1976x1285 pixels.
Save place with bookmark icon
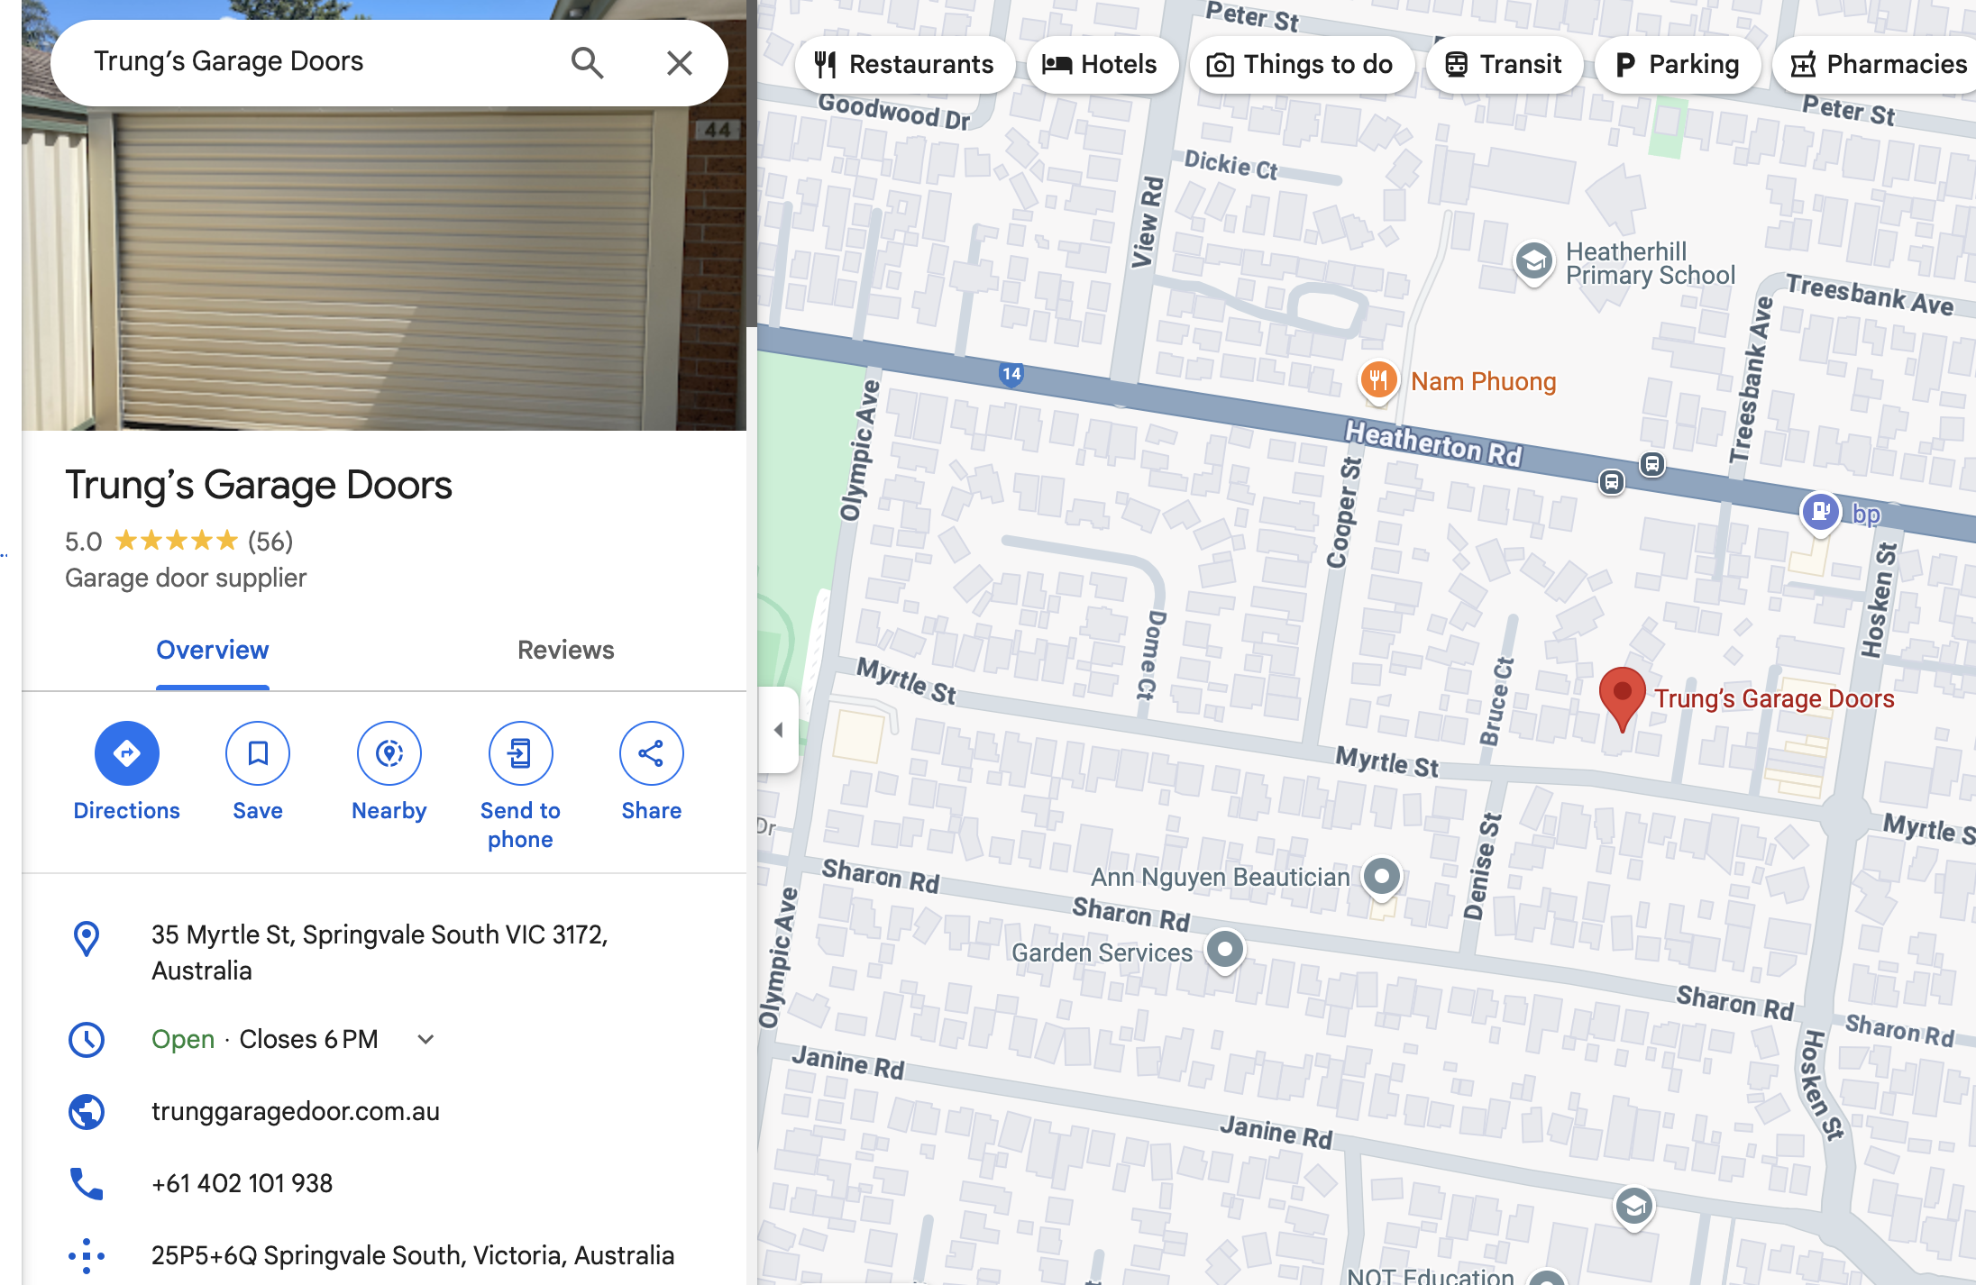pyautogui.click(x=258, y=752)
